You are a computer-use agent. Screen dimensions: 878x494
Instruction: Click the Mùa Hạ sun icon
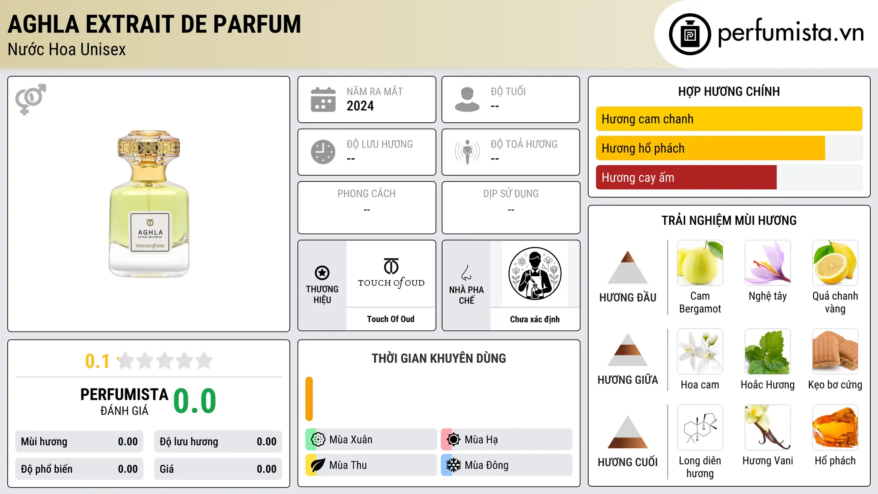pos(454,440)
